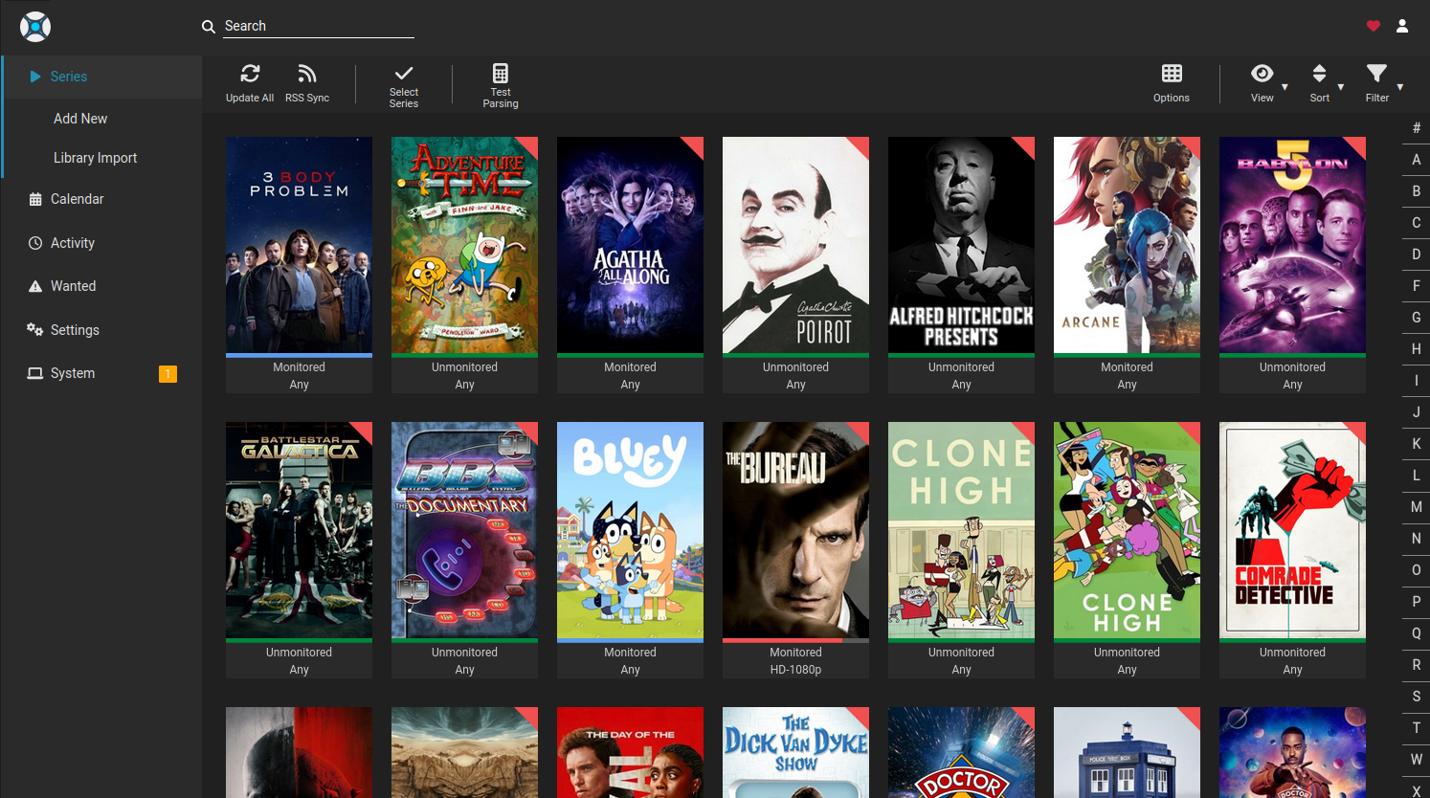Open the user account icon
The image size is (1430, 798).
click(x=1402, y=26)
